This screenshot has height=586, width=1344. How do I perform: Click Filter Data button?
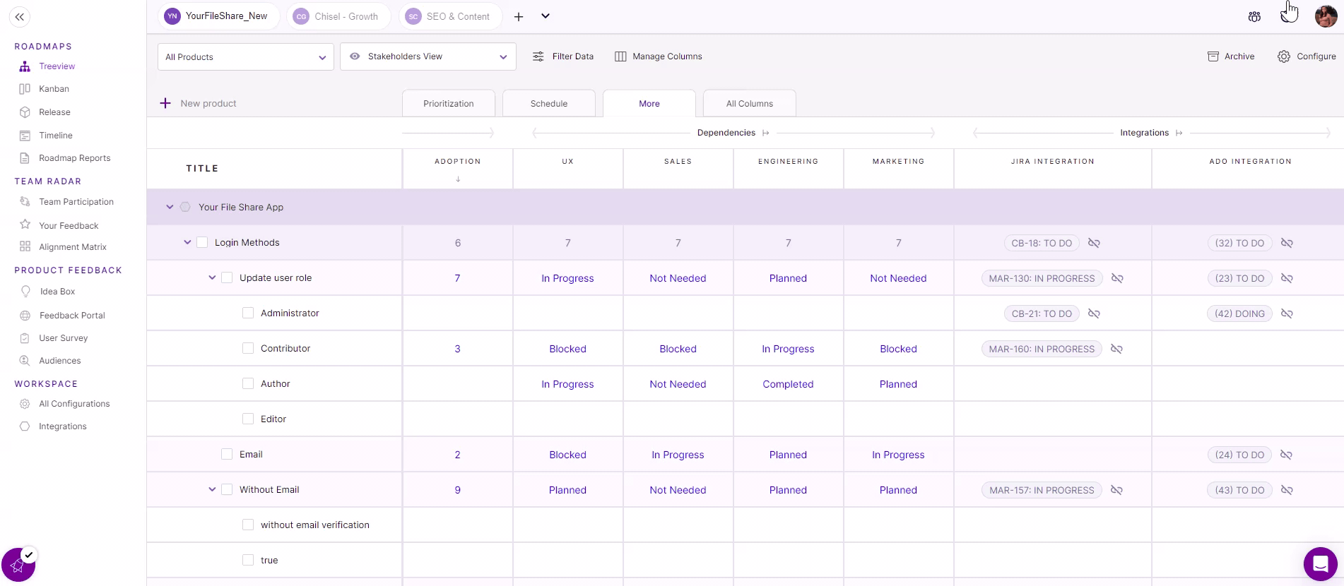click(562, 56)
